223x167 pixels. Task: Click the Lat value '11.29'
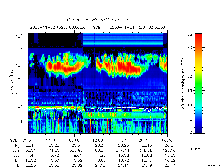click(100, 155)
